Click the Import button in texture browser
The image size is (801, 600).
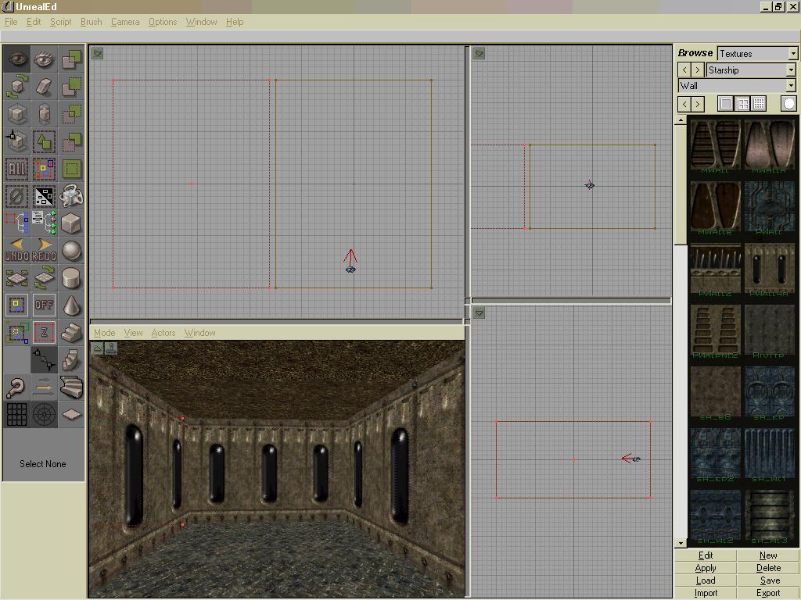[x=706, y=593]
